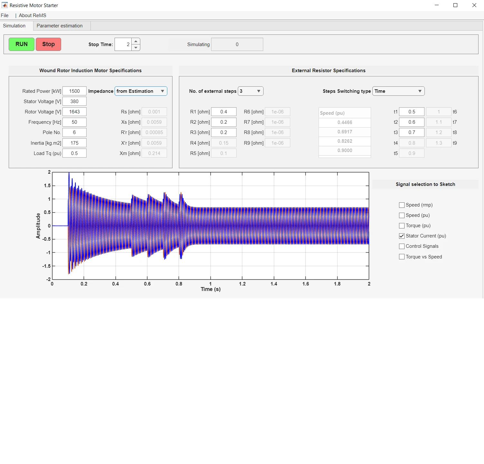
Task: Click the Rated Power input field
Action: (x=74, y=91)
